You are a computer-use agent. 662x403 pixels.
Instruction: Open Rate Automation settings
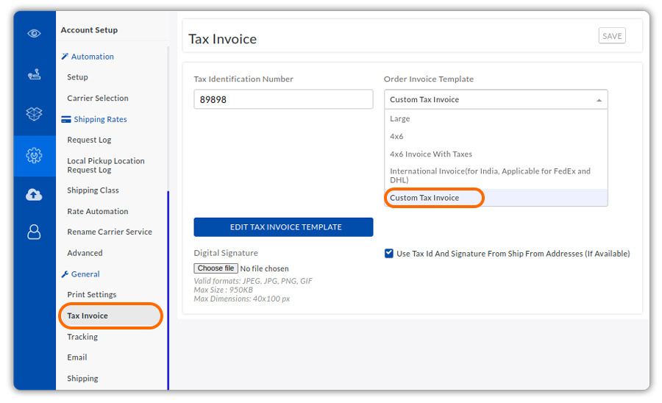coord(98,211)
